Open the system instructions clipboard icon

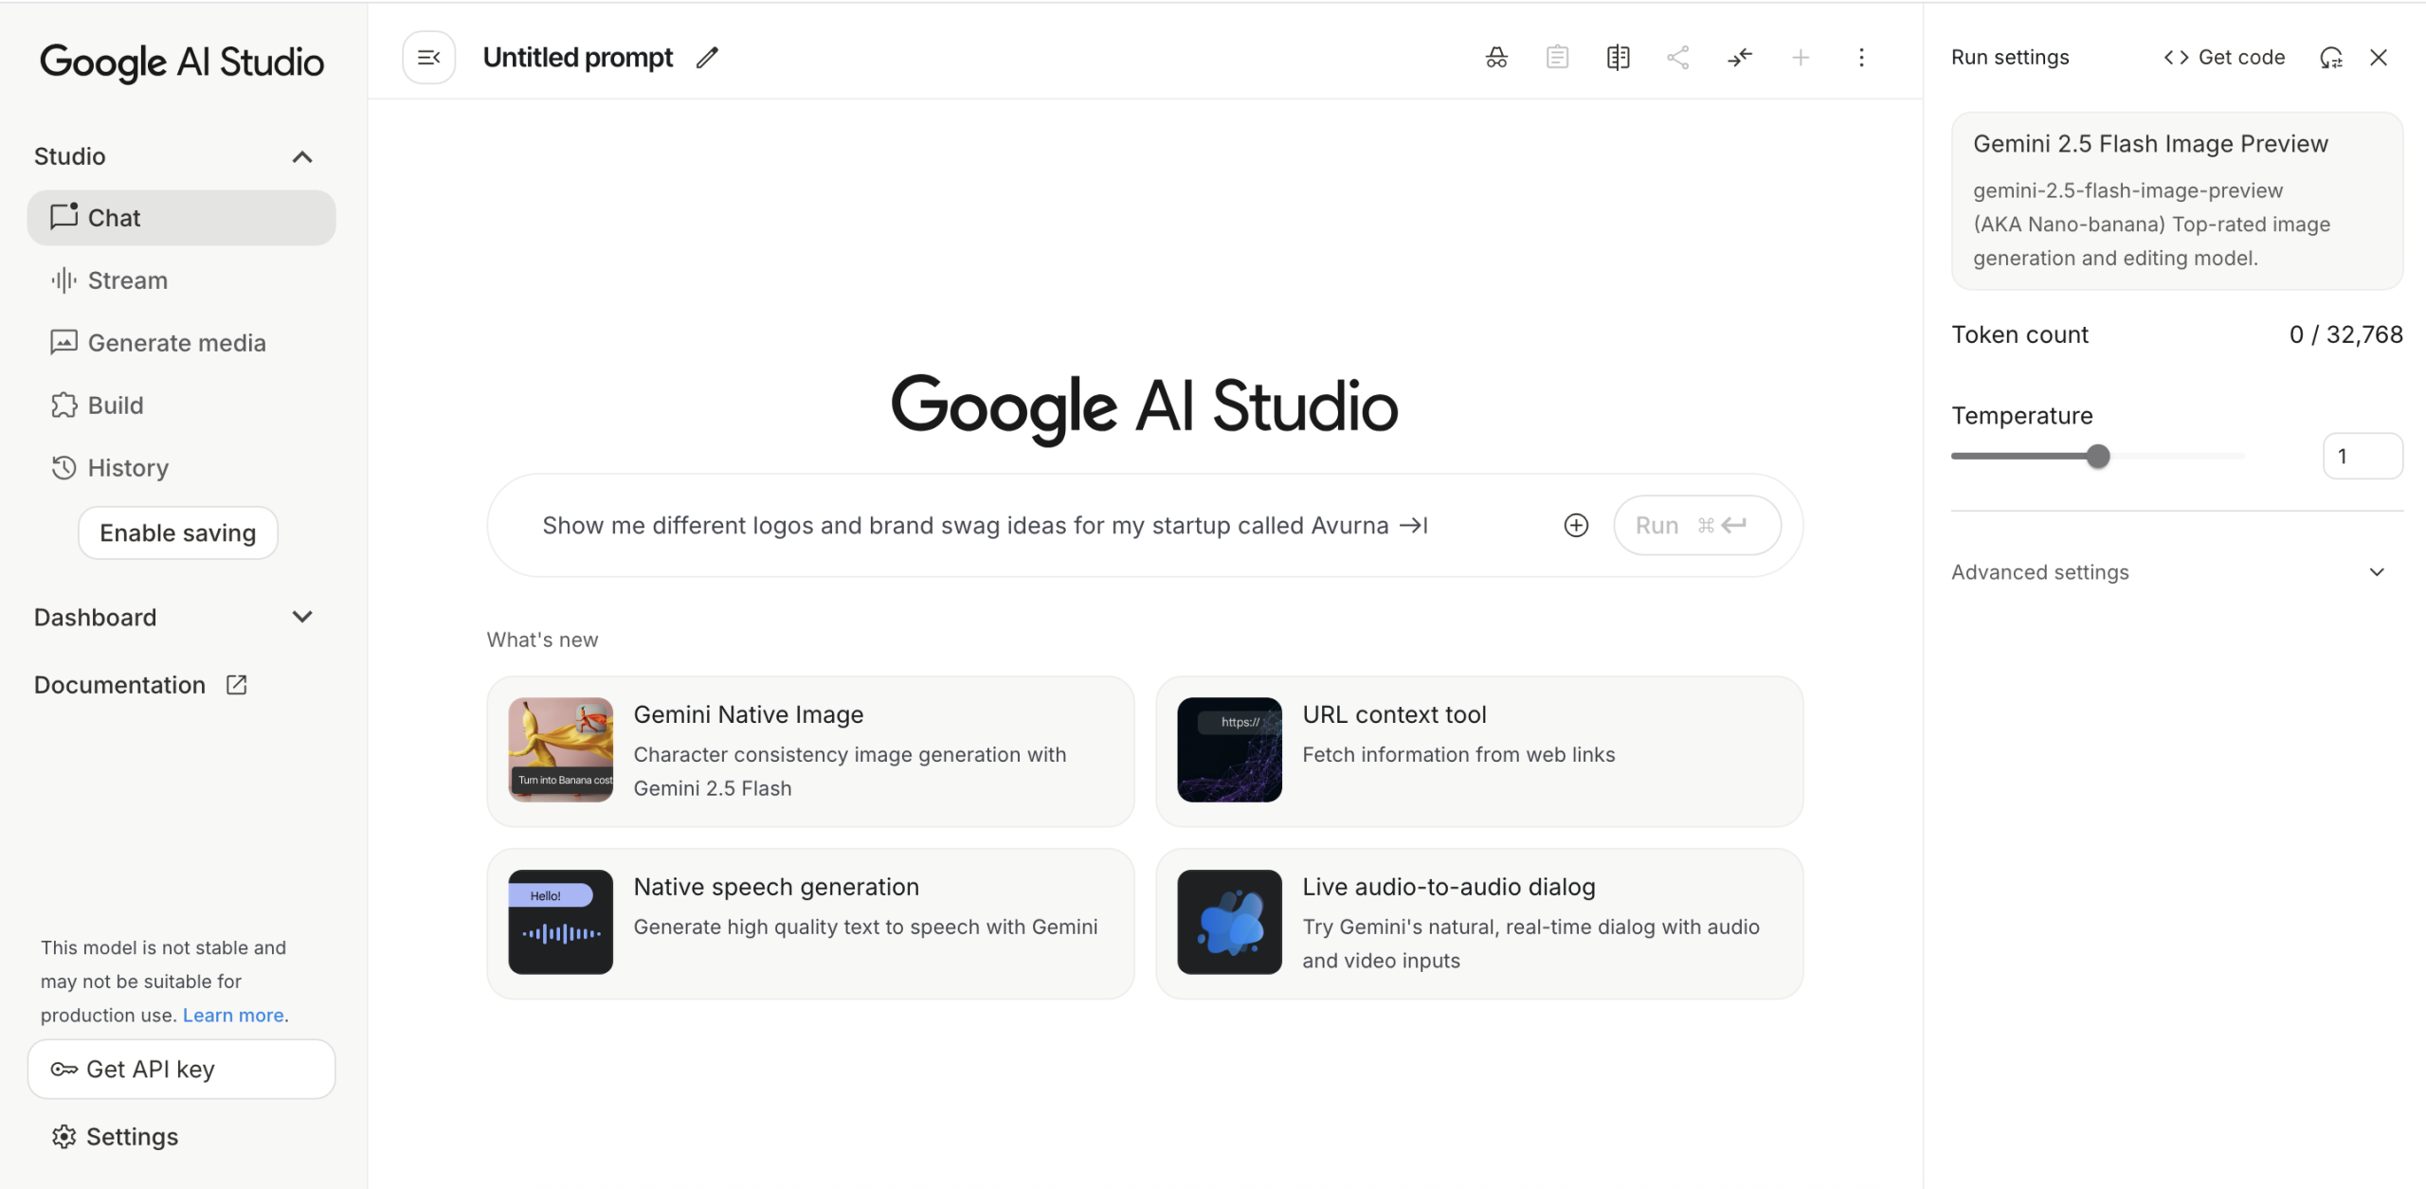1557,58
